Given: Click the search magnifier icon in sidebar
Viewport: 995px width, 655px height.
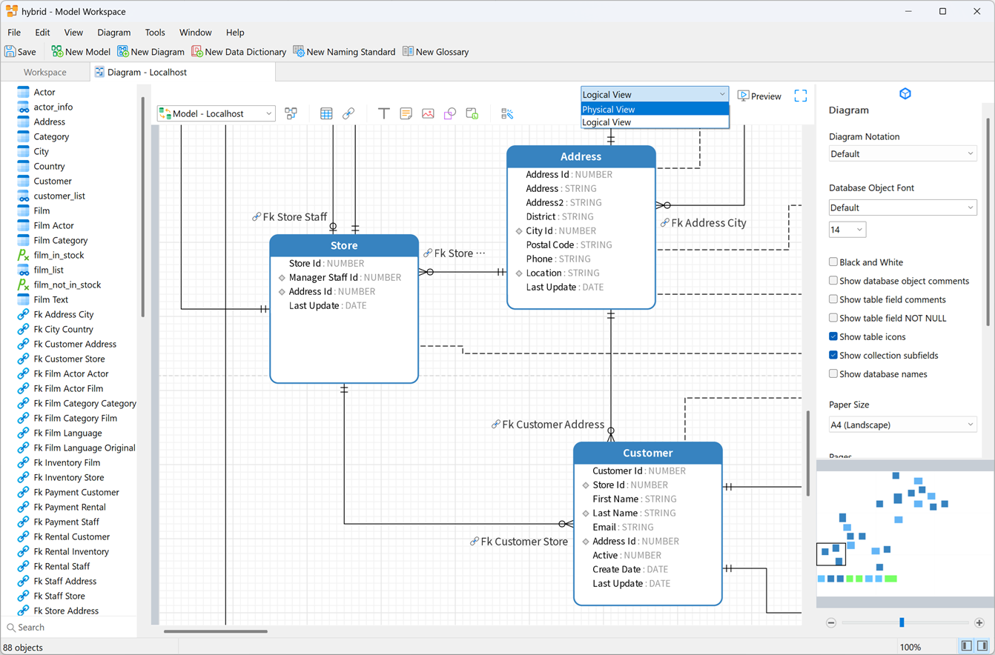Looking at the screenshot, I should pos(11,628).
